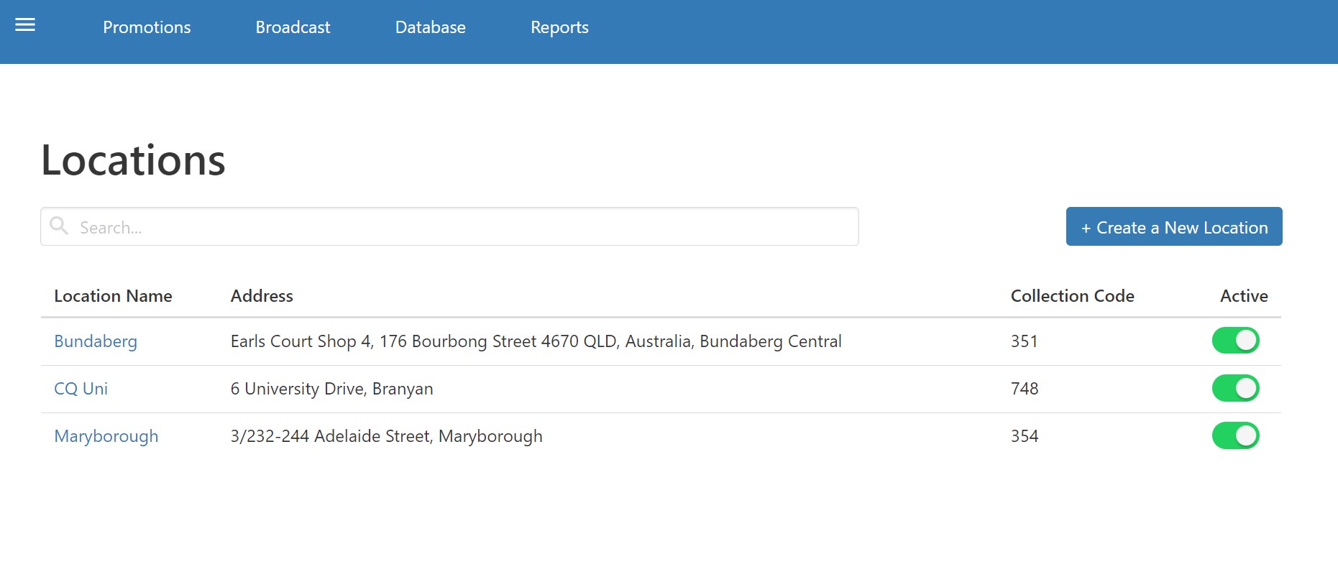1338x572 pixels.
Task: Click Create a New Location button
Action: tap(1174, 226)
